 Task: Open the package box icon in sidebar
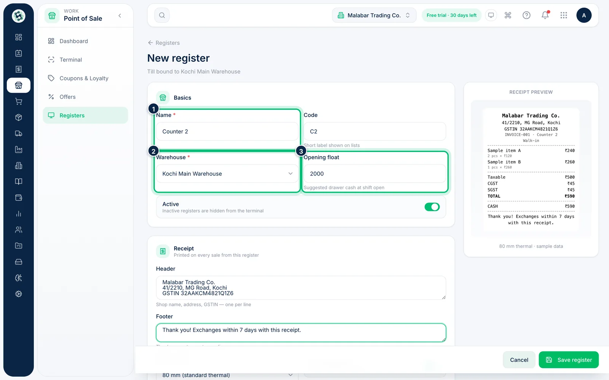pyautogui.click(x=18, y=117)
